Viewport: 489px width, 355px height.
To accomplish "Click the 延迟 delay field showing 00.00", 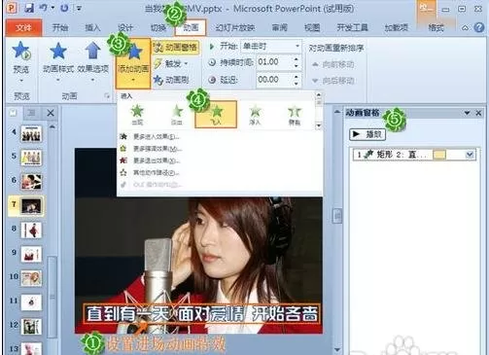I will 274,80.
